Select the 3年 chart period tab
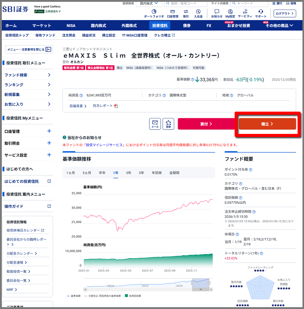This screenshot has height=309, width=304. [x=128, y=172]
